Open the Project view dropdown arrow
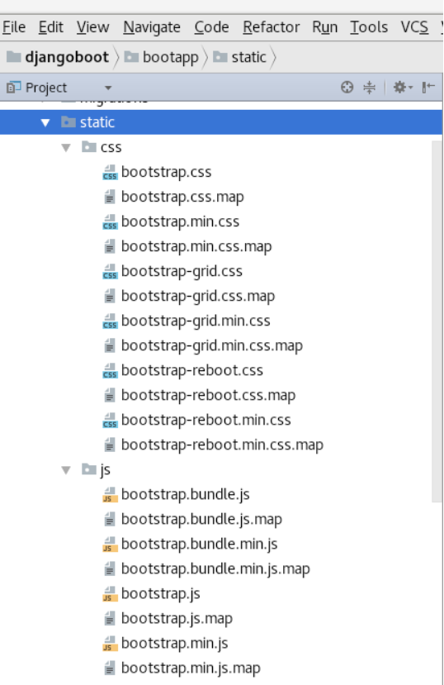This screenshot has height=685, width=444. (x=108, y=88)
